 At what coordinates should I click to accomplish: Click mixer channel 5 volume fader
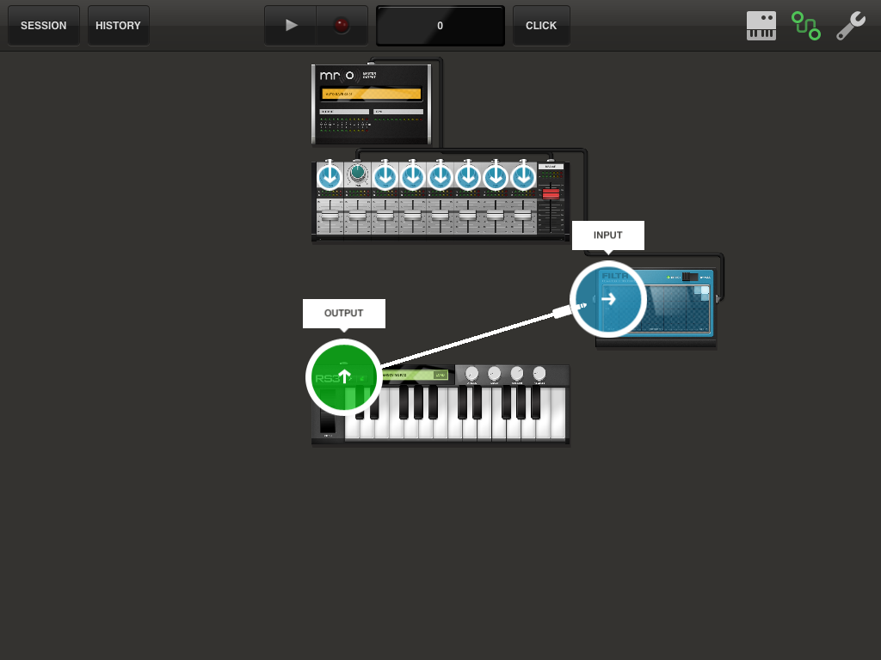[440, 216]
